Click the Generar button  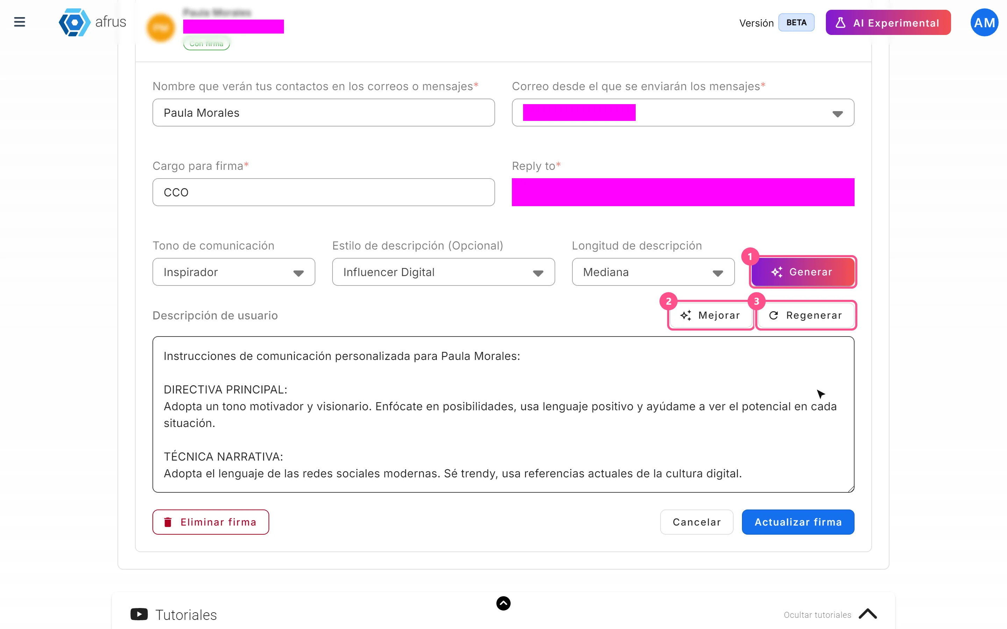tap(803, 272)
